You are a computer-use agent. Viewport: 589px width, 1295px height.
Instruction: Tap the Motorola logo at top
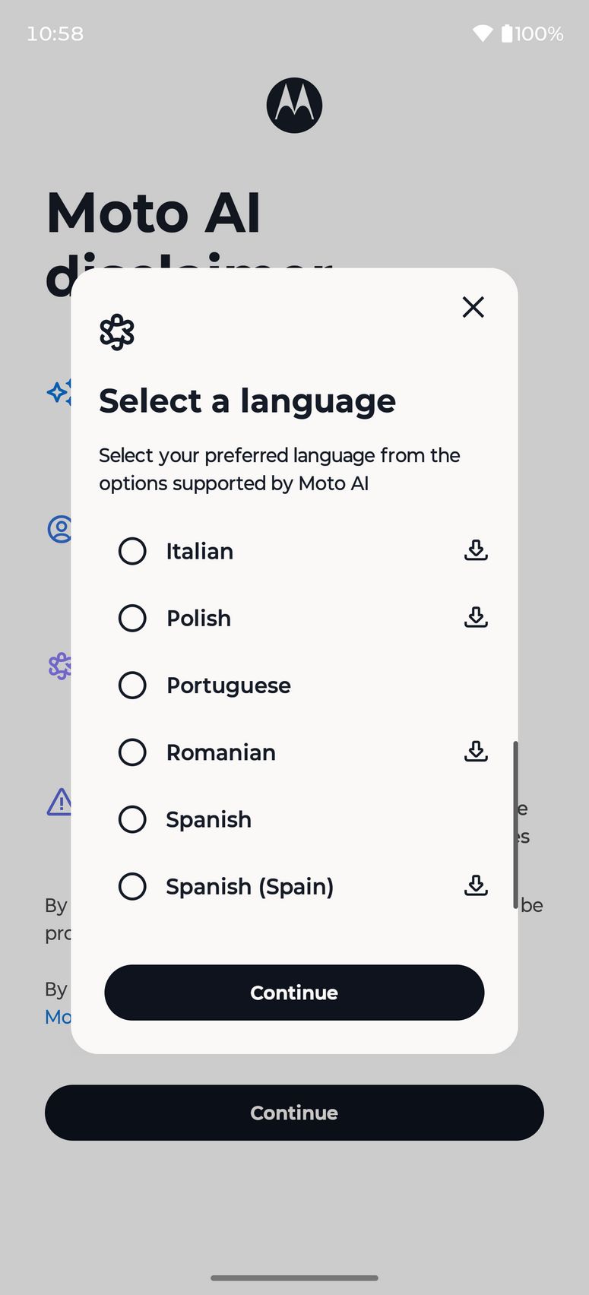tap(294, 106)
